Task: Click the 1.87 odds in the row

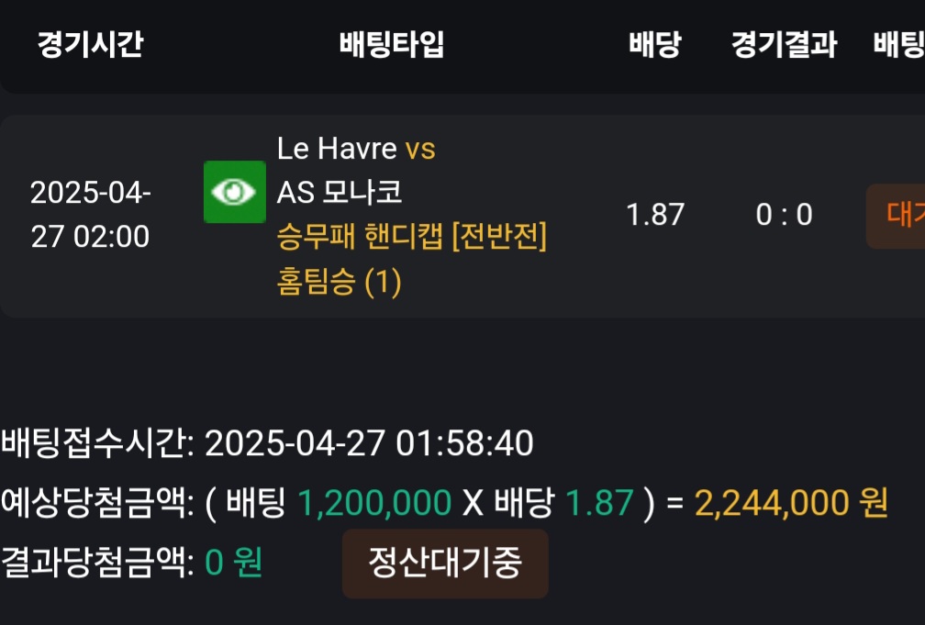Action: pos(655,214)
